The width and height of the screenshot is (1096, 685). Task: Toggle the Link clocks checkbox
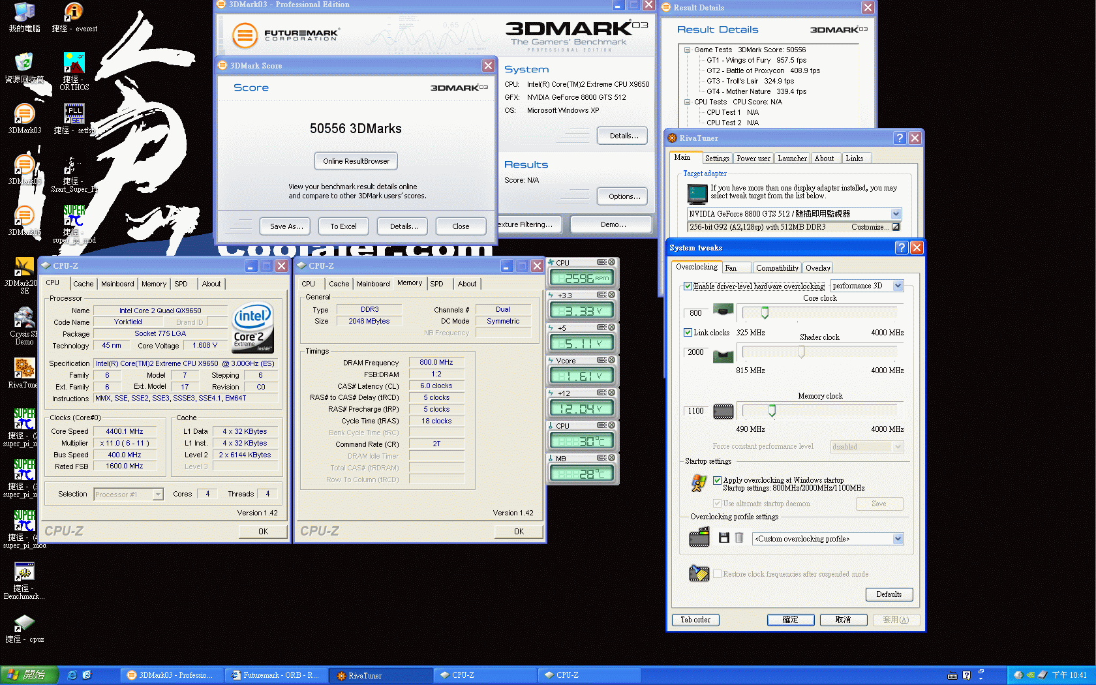[688, 332]
